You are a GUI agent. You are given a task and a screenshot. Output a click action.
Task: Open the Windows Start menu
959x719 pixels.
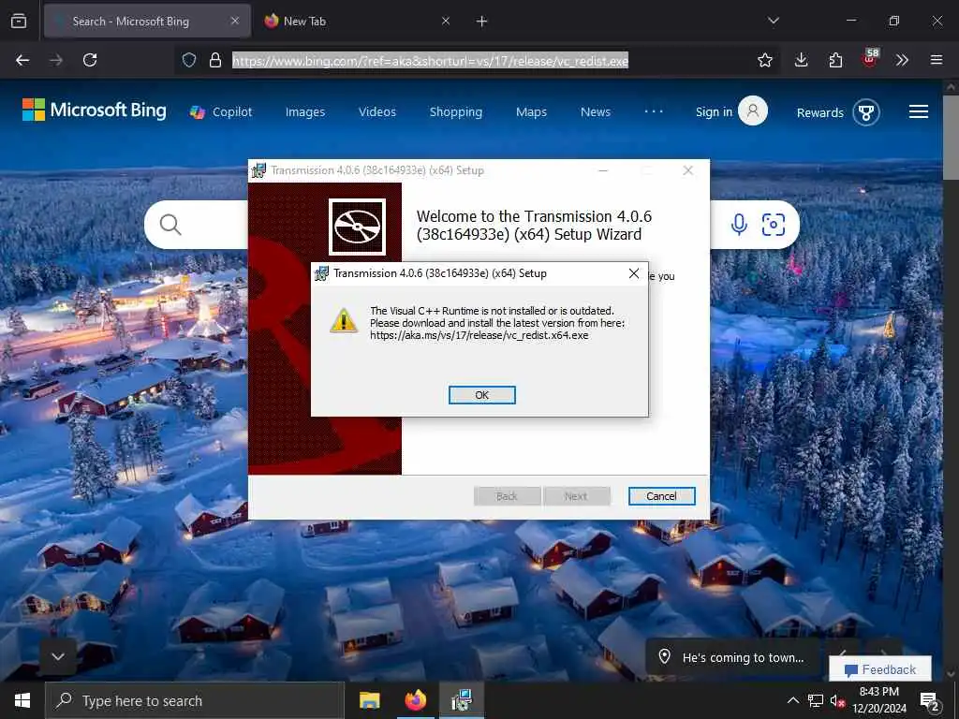(22, 700)
